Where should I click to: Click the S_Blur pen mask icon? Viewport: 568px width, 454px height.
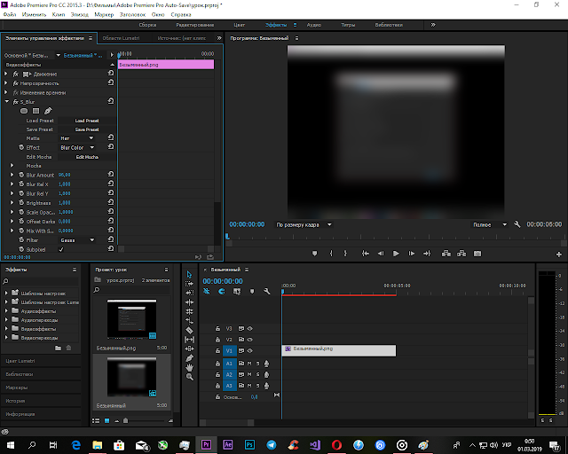click(x=48, y=111)
